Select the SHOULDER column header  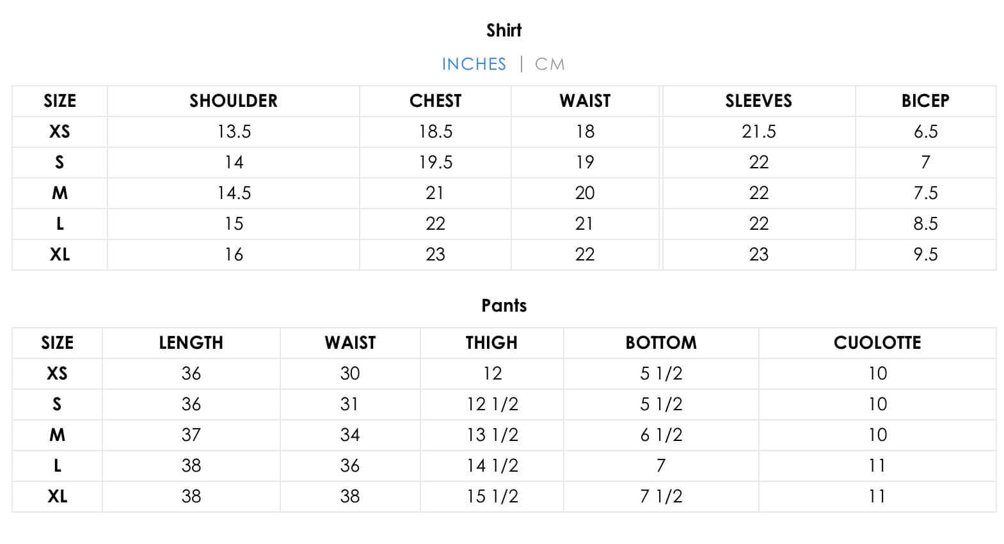pyautogui.click(x=234, y=100)
